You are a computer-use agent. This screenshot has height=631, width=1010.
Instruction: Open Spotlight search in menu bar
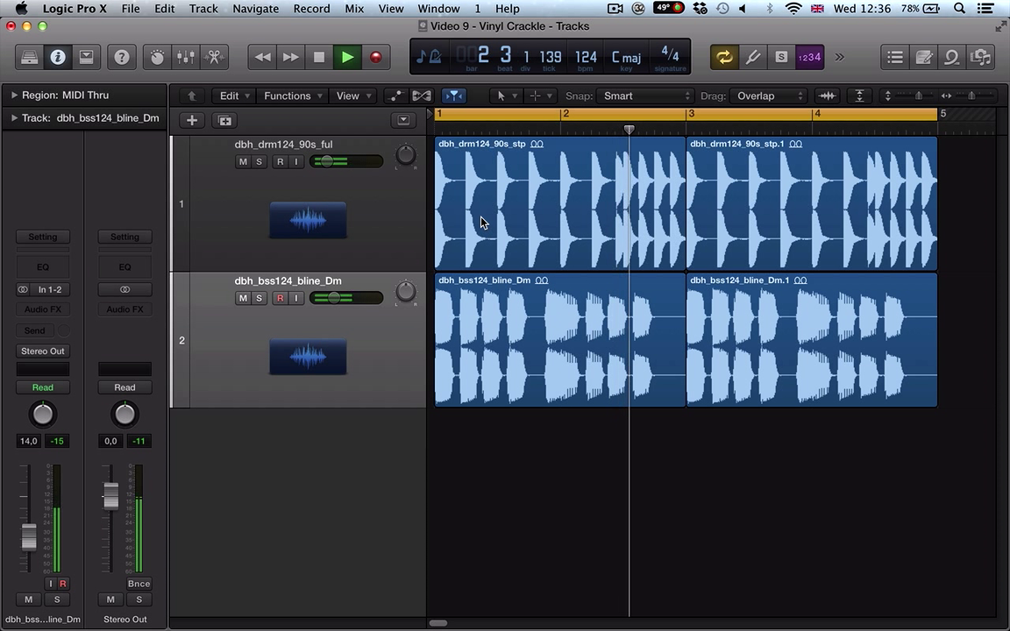tap(959, 9)
